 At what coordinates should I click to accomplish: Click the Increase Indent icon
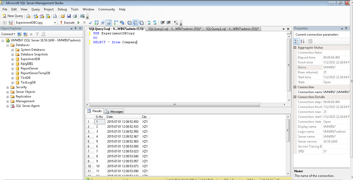point(168,23)
